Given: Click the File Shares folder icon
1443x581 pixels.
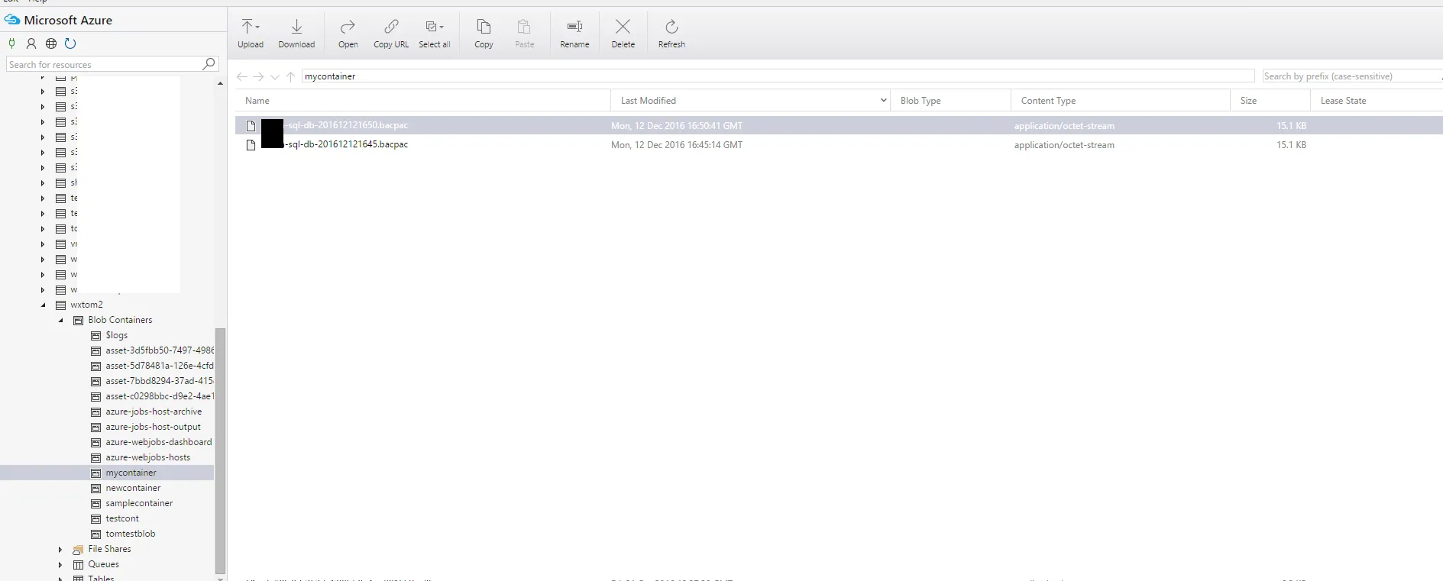Looking at the screenshot, I should pyautogui.click(x=78, y=550).
